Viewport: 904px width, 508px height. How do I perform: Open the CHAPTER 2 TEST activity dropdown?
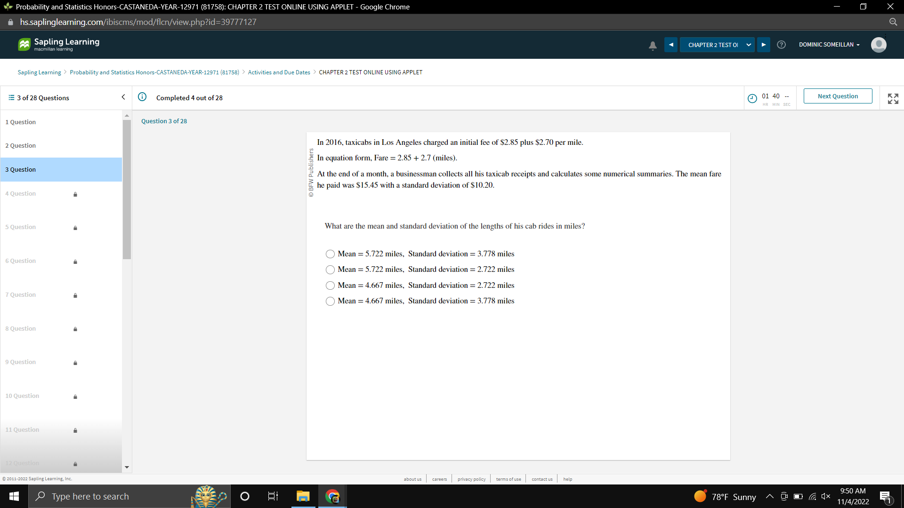click(x=717, y=45)
